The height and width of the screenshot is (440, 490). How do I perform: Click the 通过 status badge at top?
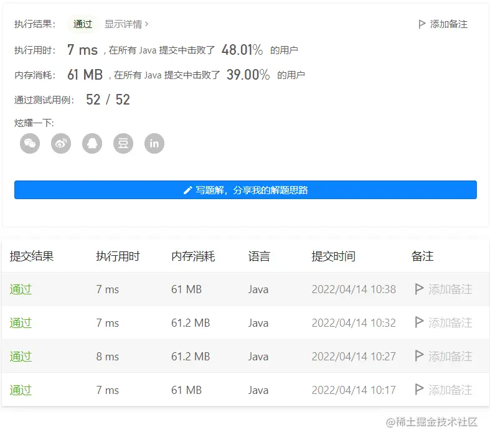83,24
